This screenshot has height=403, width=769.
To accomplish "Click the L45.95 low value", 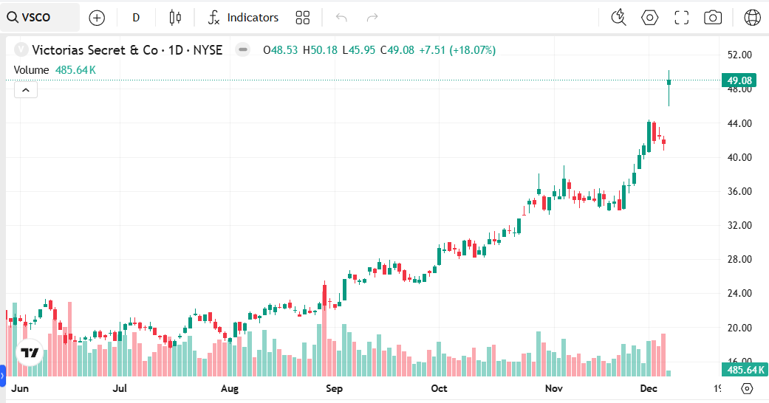I will tap(358, 50).
